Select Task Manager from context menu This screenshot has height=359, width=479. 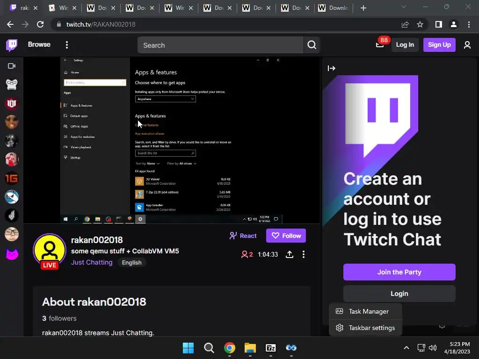click(366, 311)
